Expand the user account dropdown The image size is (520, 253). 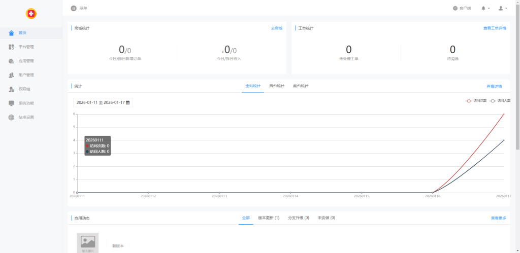pyautogui.click(x=502, y=8)
